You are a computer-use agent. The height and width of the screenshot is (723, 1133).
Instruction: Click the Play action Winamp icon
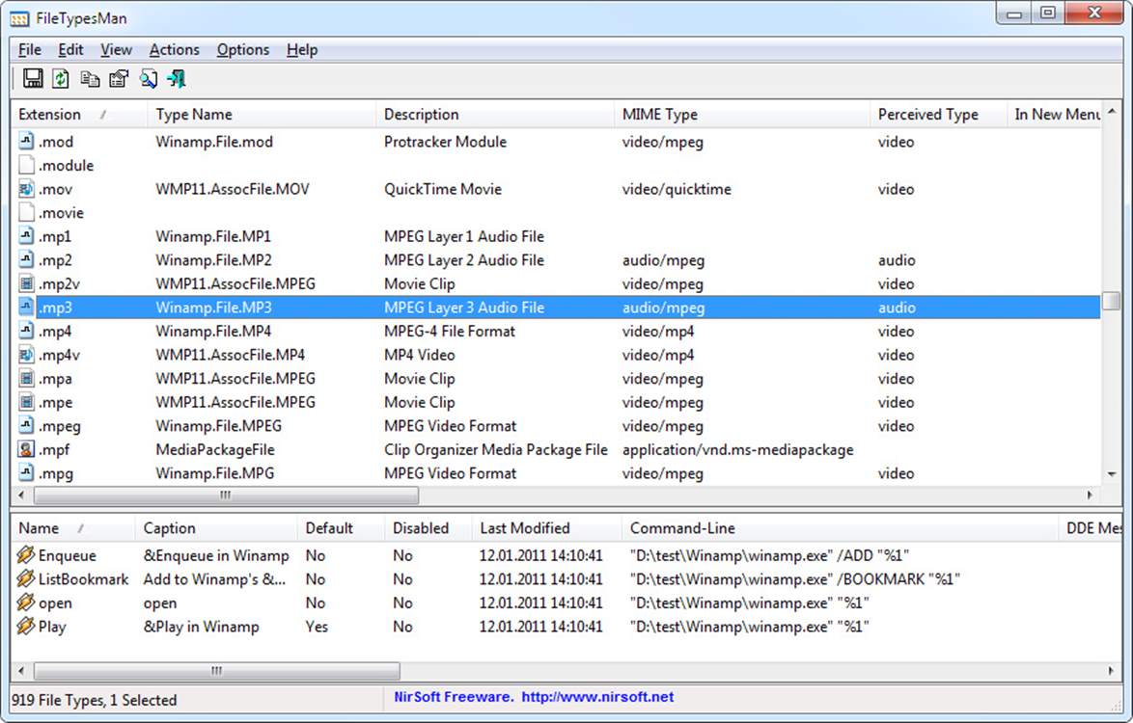[x=25, y=626]
